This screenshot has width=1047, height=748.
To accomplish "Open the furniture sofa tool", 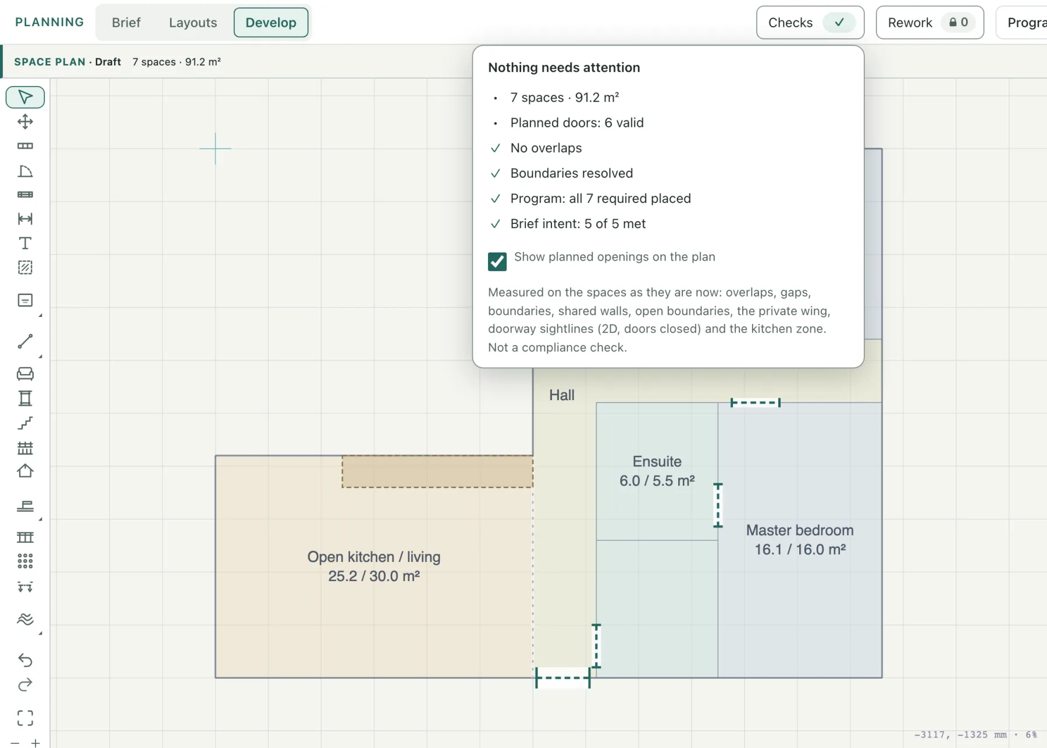I will 25,373.
